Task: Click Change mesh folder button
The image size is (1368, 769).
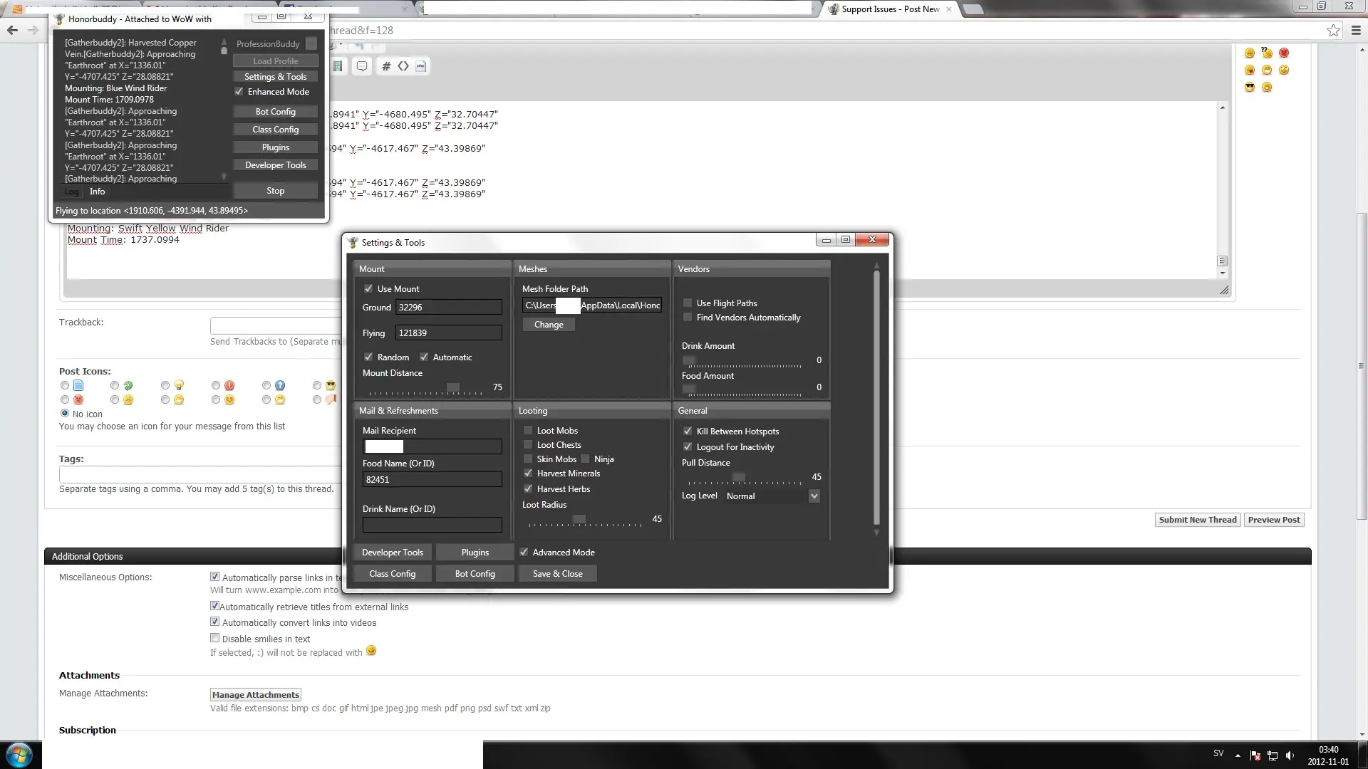Action: pos(549,324)
